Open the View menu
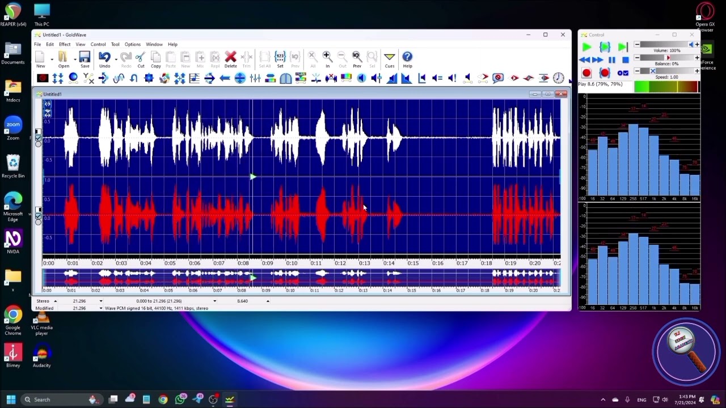Viewport: 726px width, 408px height. 81,44
